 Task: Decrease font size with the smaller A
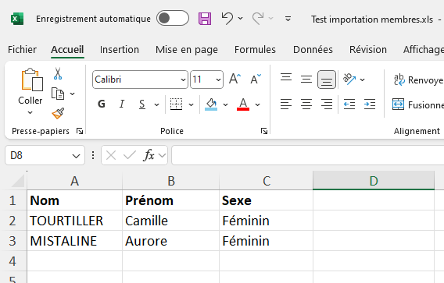click(256, 79)
